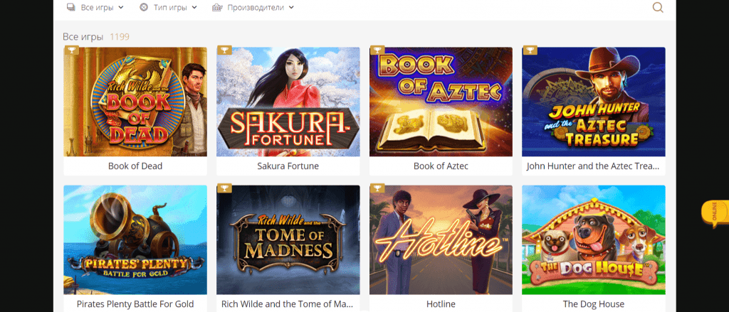
Task: Open the yellow online chat bubble
Action: 715,214
